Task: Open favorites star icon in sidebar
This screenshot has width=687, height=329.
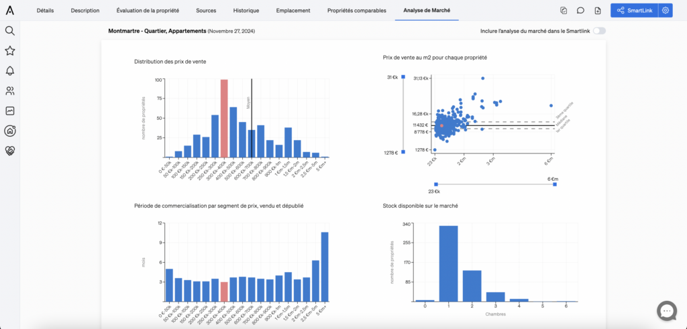Action: click(9, 51)
